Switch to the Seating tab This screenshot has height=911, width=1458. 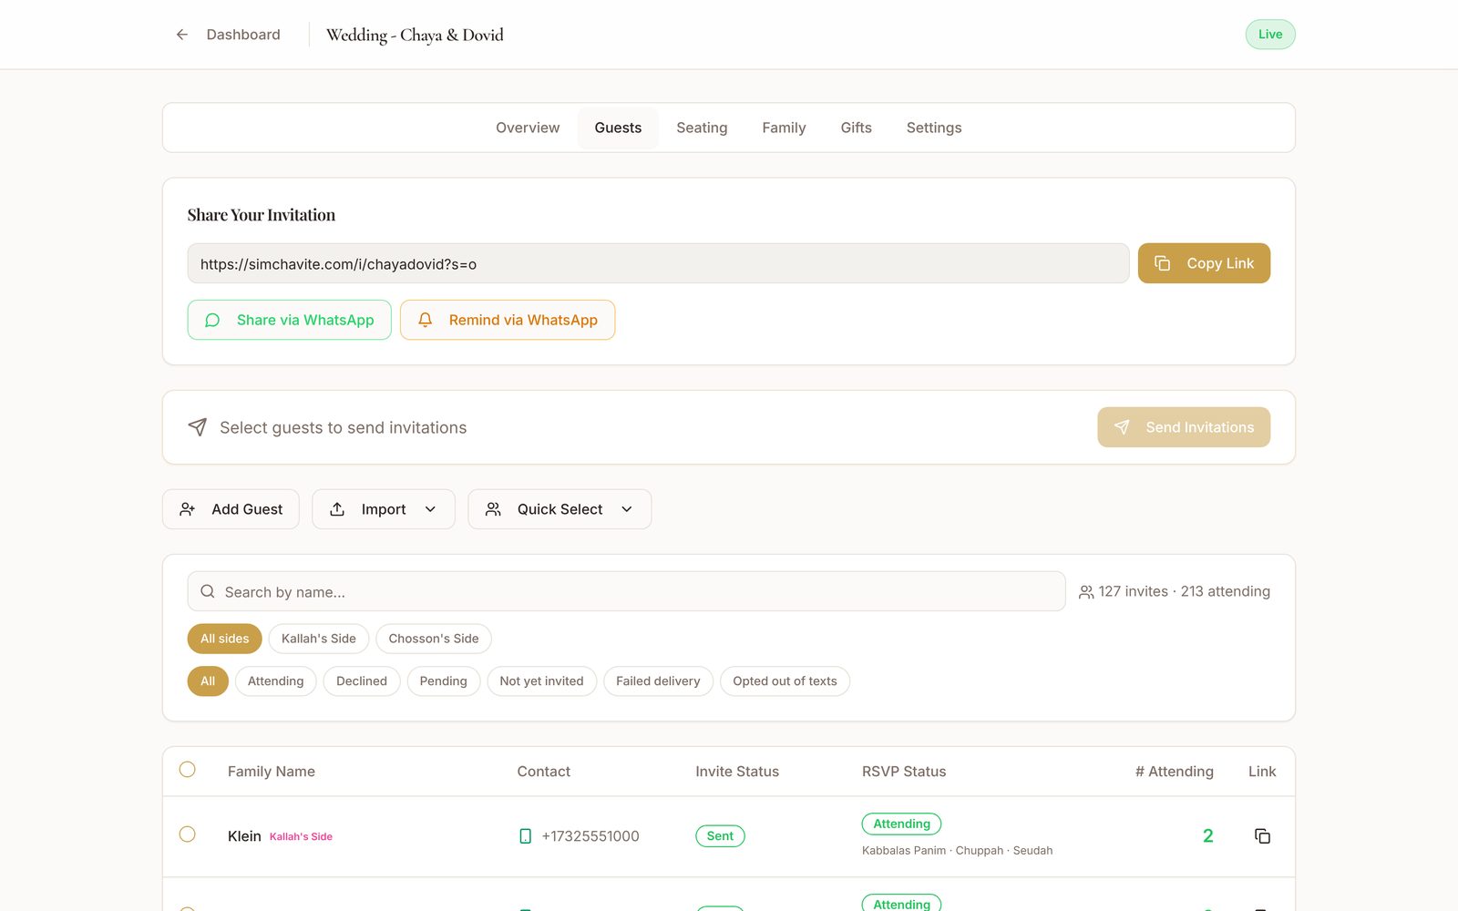click(x=702, y=128)
